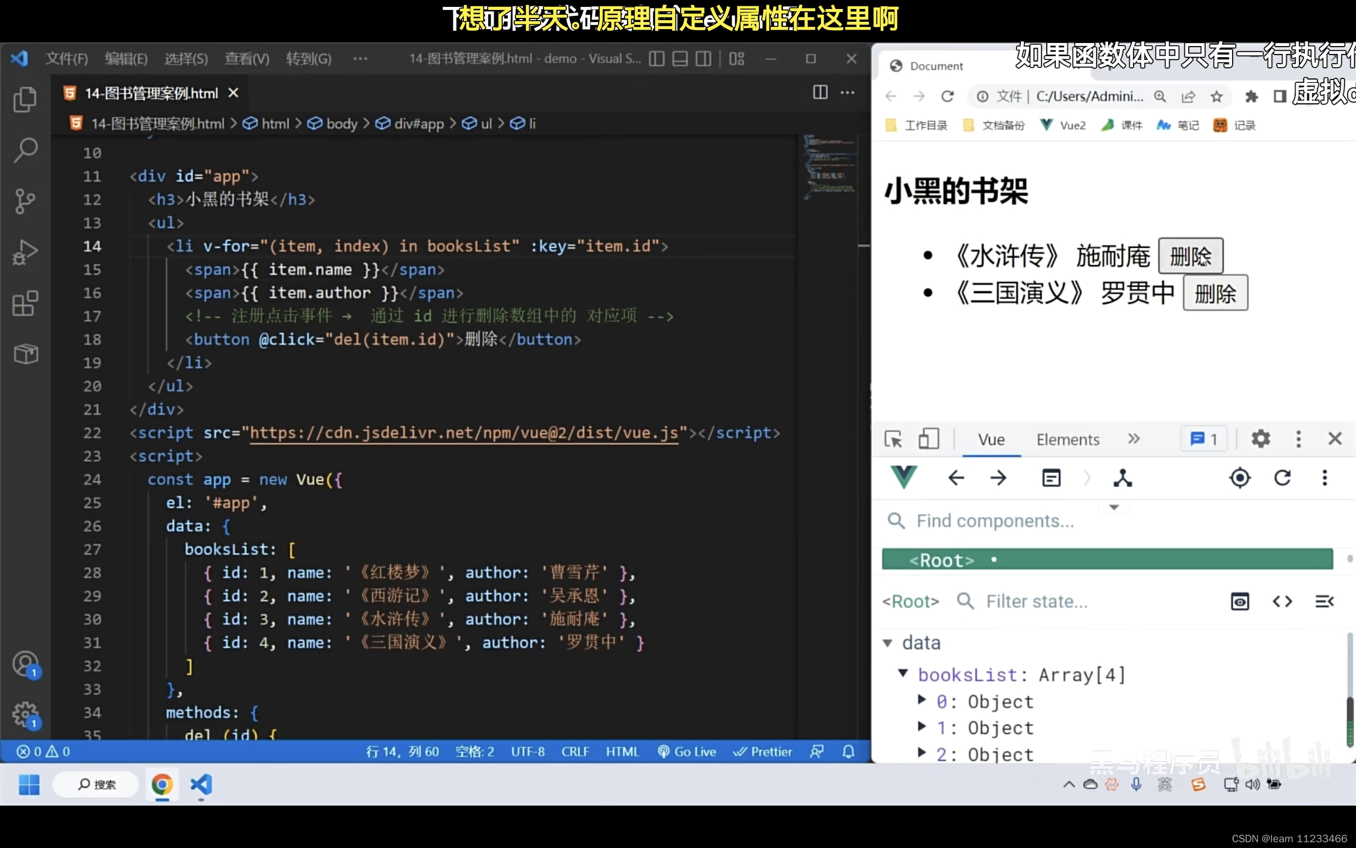The height and width of the screenshot is (848, 1356).
Task: Expand the 0: Object entry
Action: pos(922,700)
